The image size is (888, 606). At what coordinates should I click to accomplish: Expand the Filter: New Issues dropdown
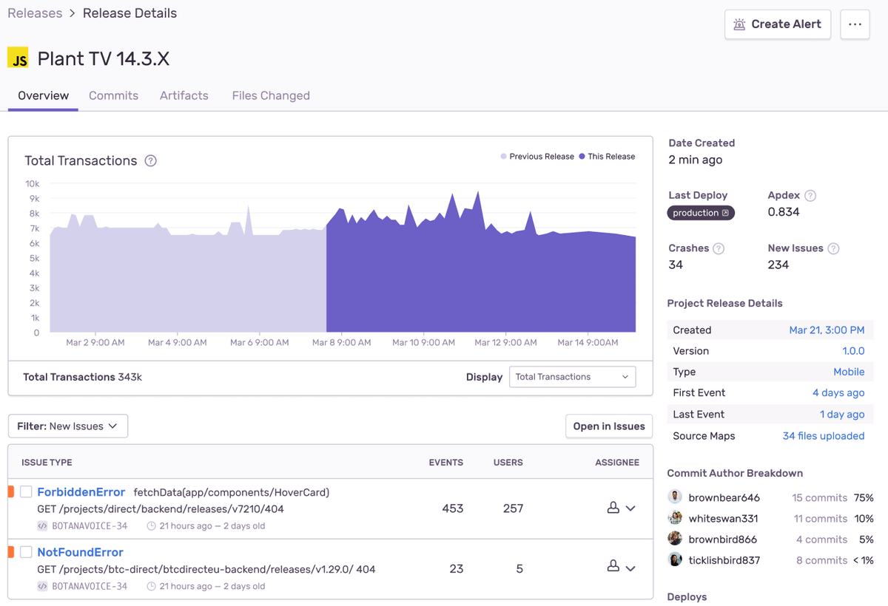[x=68, y=426]
